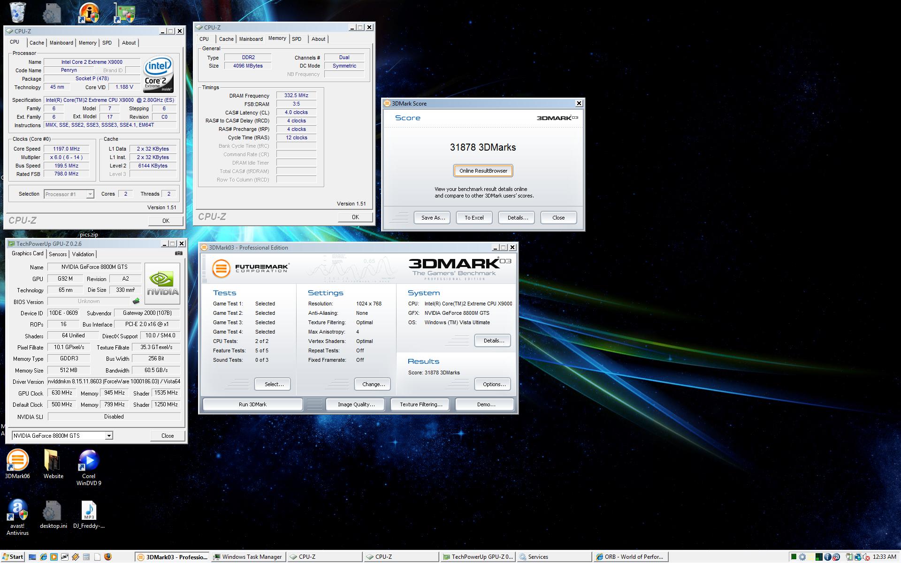
Task: Switch to Services taskbar button
Action: pos(553,557)
